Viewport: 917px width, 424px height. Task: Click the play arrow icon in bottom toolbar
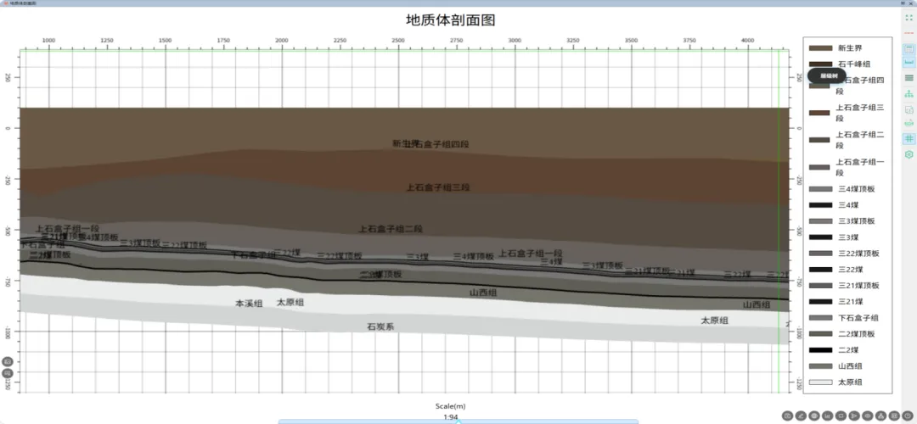pyautogui.click(x=854, y=416)
